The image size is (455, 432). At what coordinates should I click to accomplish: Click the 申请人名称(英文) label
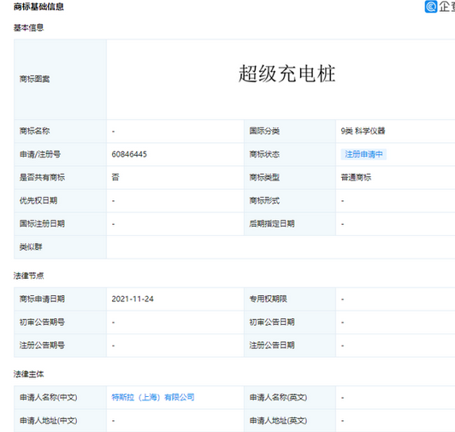tap(278, 398)
